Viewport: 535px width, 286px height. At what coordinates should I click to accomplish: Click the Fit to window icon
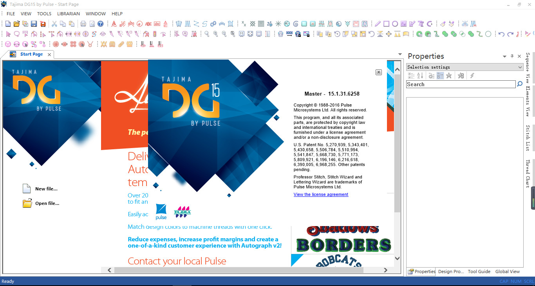coord(250,34)
